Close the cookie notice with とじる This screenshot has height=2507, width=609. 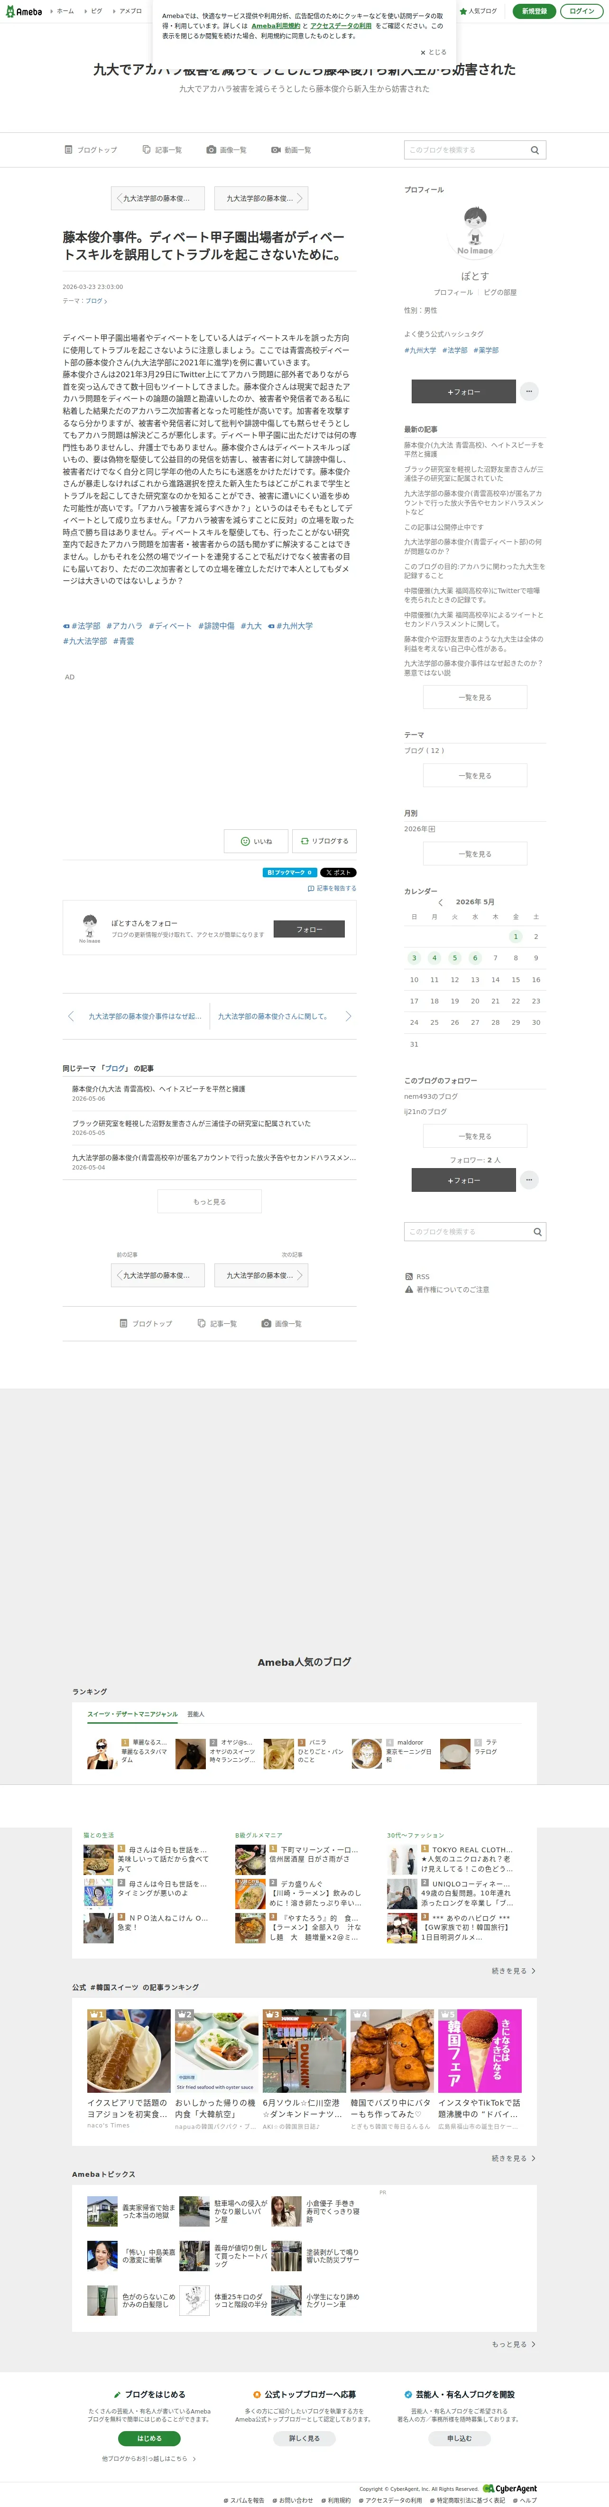434,53
